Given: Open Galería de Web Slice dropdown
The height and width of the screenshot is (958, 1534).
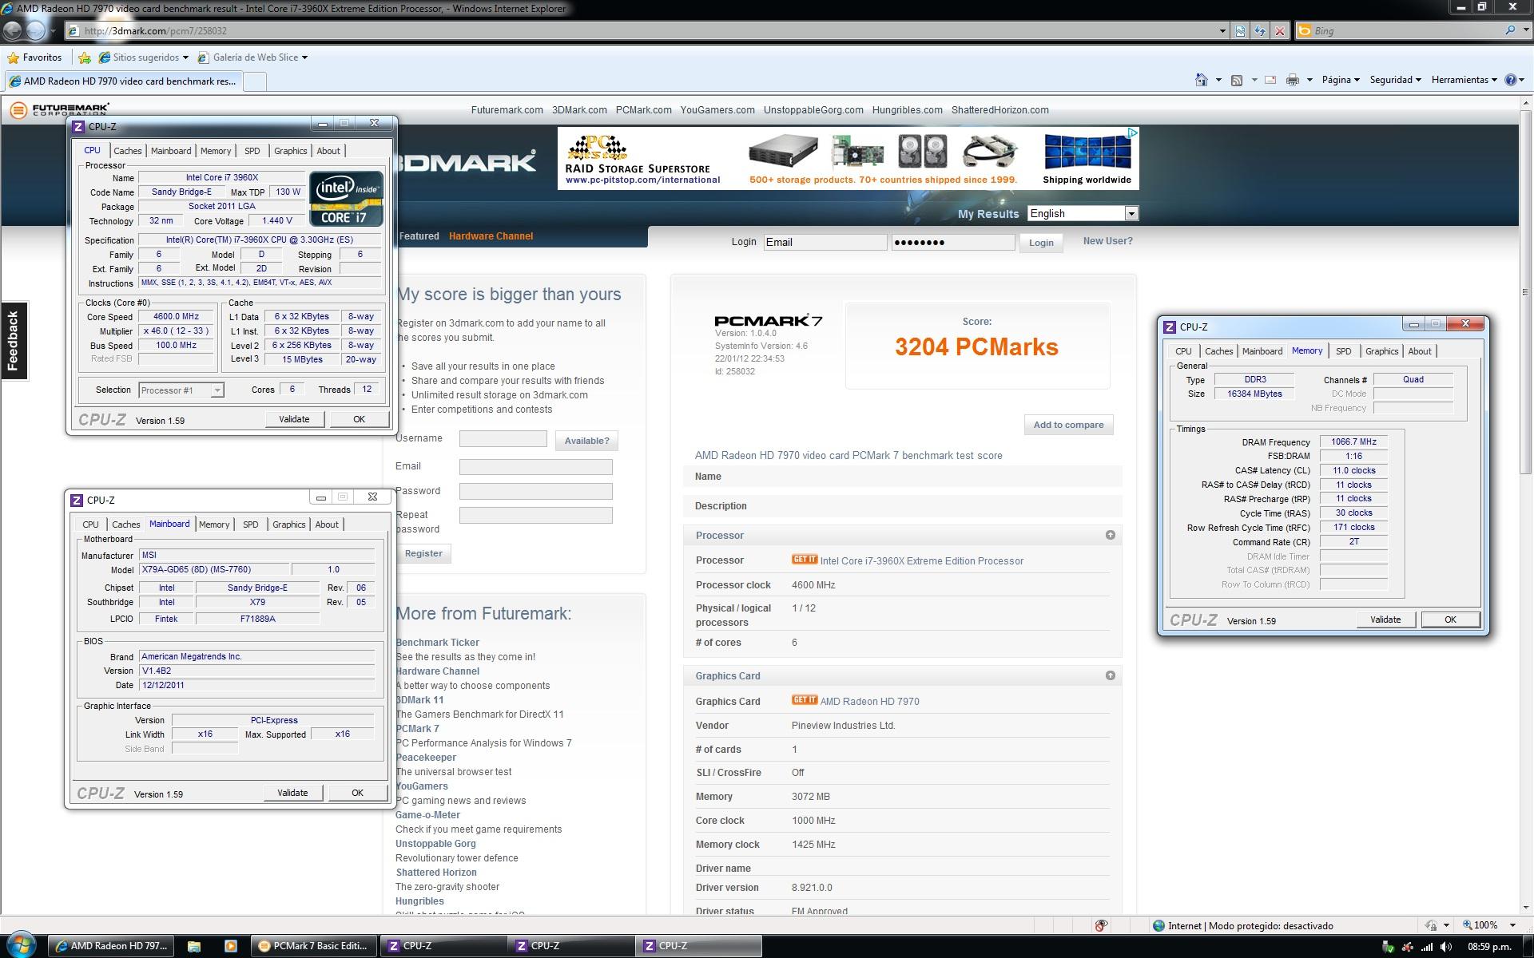Looking at the screenshot, I should 304,57.
